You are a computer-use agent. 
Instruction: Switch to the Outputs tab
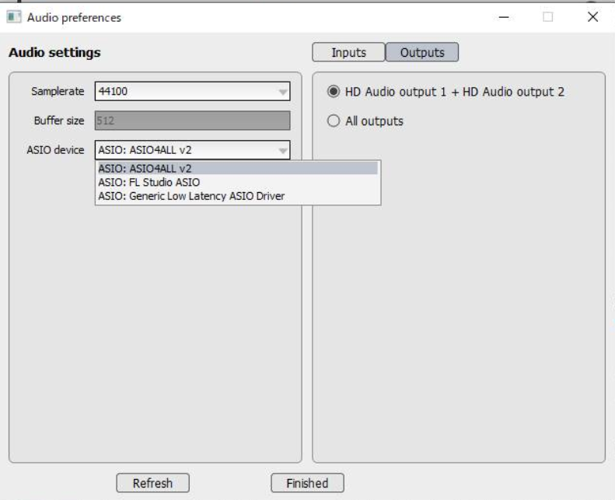422,52
